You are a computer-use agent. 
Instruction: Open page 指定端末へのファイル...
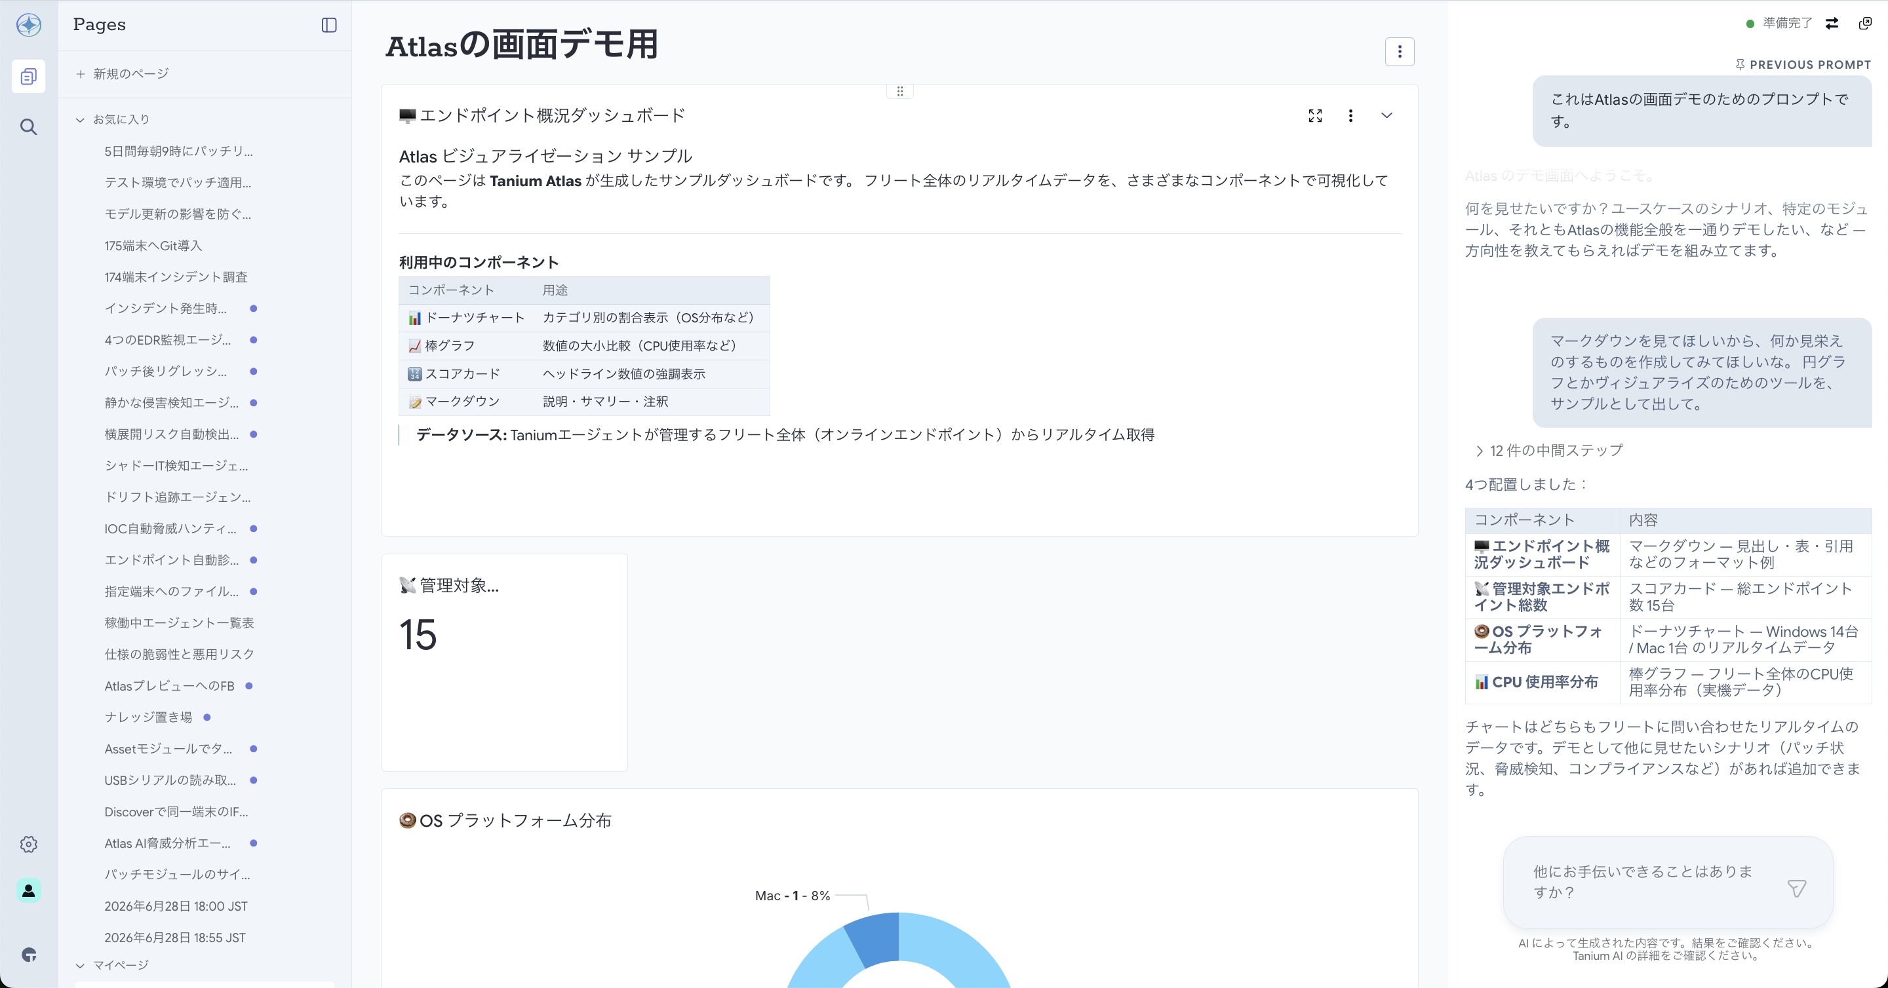[172, 591]
